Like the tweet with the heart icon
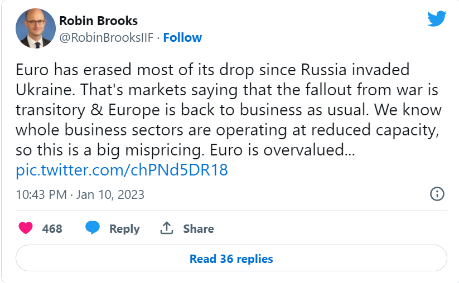The height and width of the screenshot is (283, 459). (x=26, y=228)
